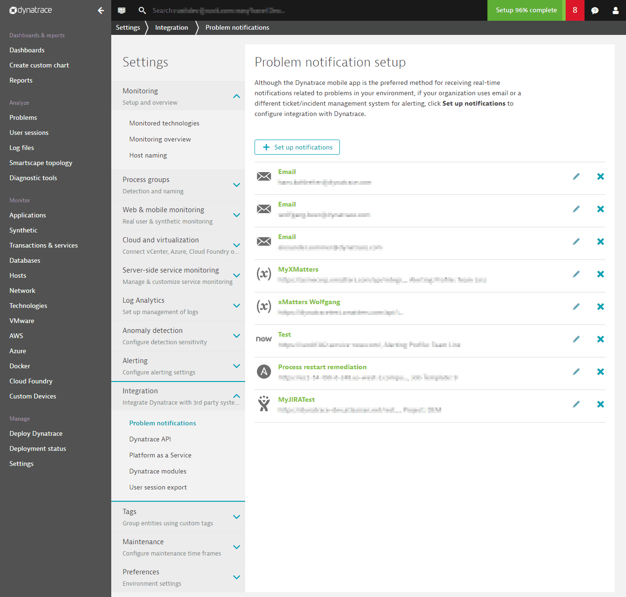Open Transactions & services in sidebar
This screenshot has width=626, height=597.
43,245
